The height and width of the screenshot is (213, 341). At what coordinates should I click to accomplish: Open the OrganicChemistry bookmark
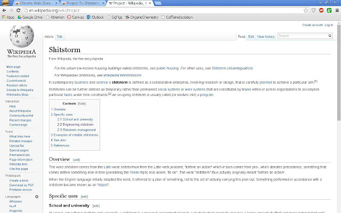click(142, 17)
